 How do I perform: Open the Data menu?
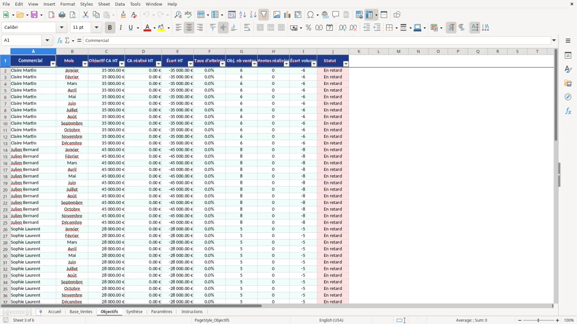[x=120, y=4]
